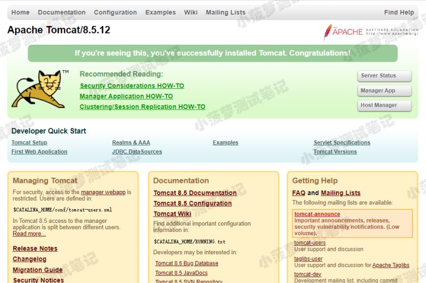426x283 pixels.
Task: Click the Tomcat Setup quick start link
Action: point(29,143)
